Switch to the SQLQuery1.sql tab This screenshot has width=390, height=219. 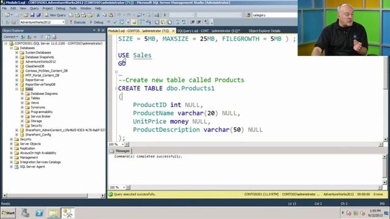pyautogui.click(x=208, y=31)
